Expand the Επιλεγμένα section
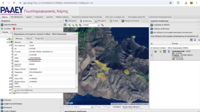Screen dimensions: 200x112 (x=61, y=107)
